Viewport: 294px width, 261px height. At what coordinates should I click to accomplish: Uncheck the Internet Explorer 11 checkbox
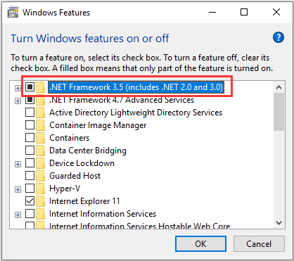(x=30, y=201)
